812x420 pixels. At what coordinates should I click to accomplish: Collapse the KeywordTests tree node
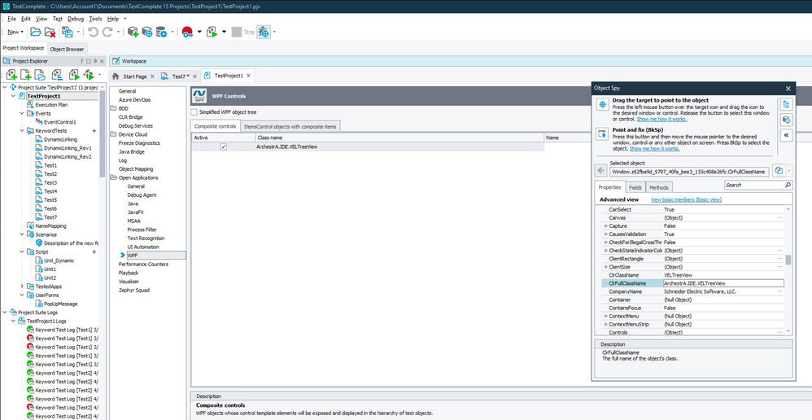23,131
